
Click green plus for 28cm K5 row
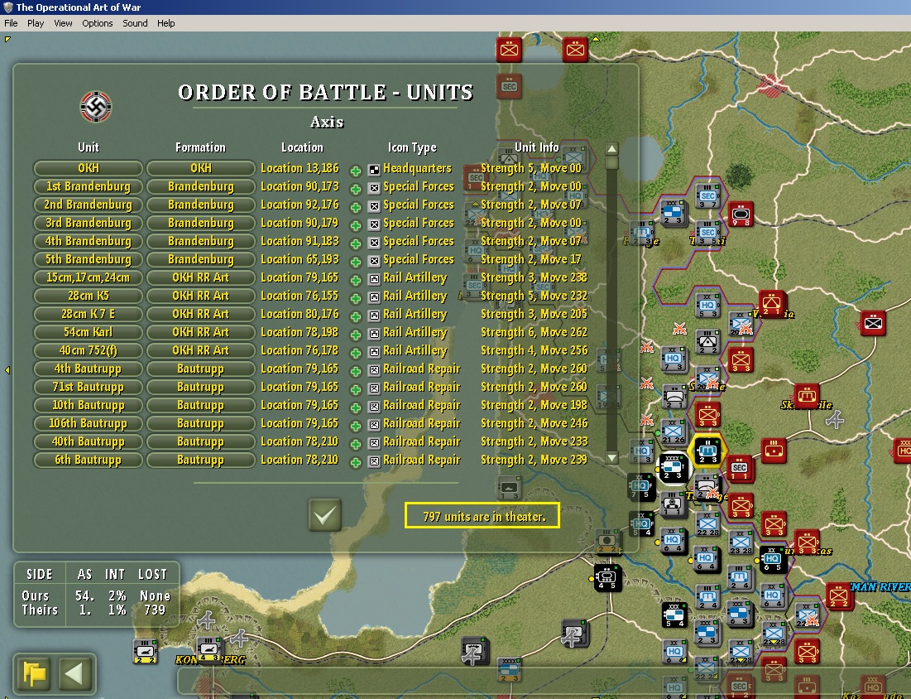tap(356, 298)
